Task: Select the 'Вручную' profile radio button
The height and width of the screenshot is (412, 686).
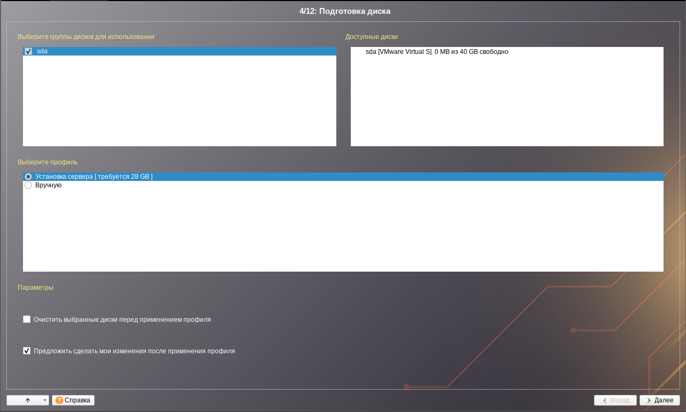Action: (28, 185)
